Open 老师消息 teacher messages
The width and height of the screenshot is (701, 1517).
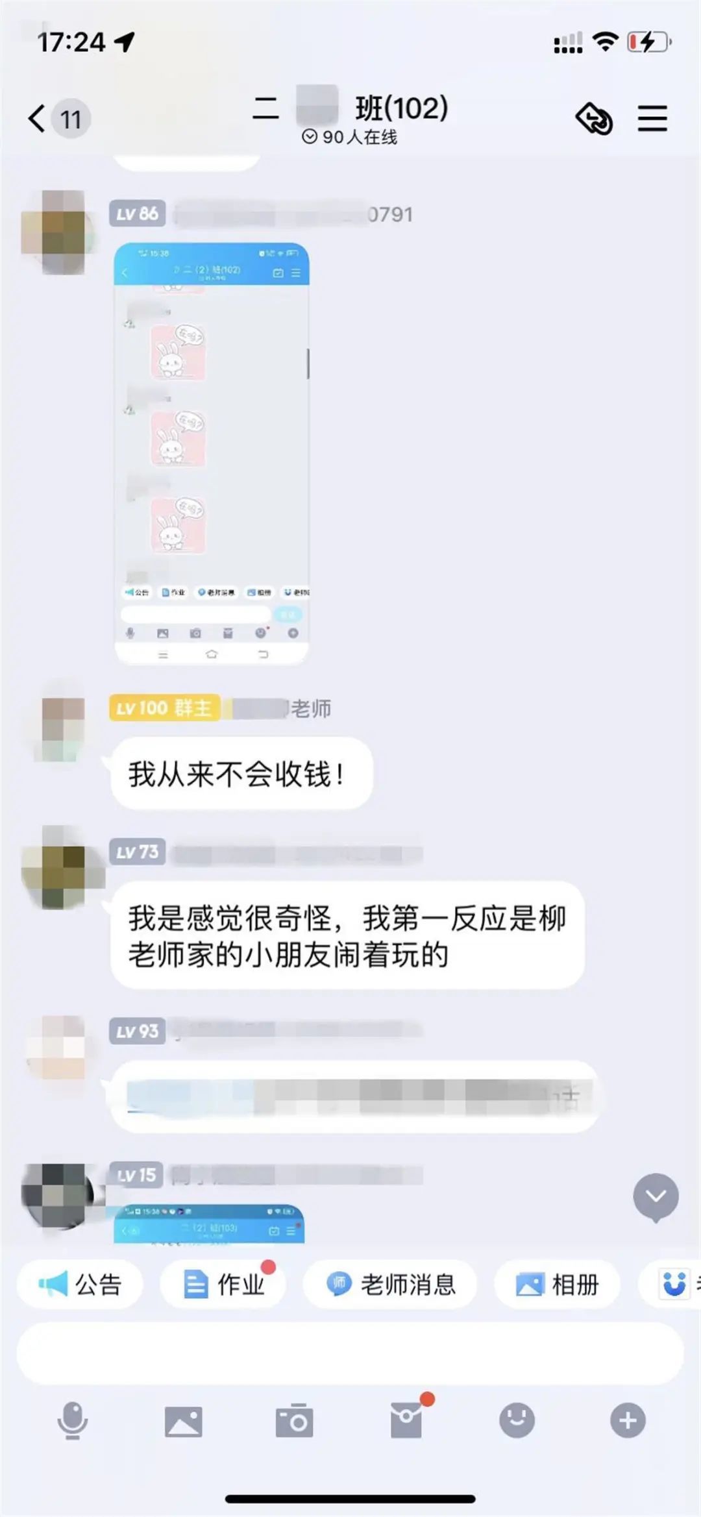click(x=391, y=1285)
